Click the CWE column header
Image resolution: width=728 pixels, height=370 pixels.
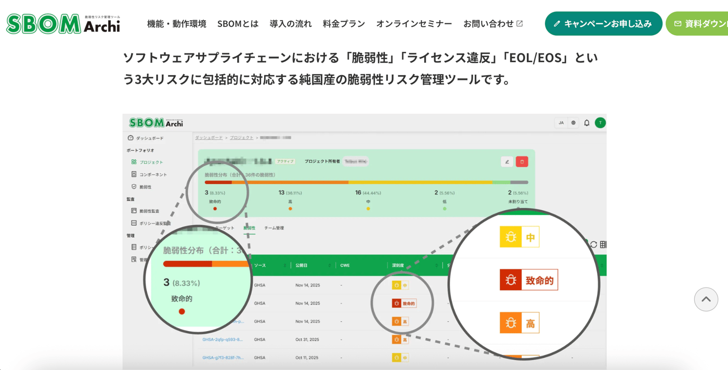coord(345,265)
